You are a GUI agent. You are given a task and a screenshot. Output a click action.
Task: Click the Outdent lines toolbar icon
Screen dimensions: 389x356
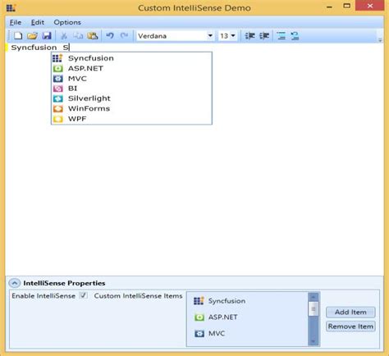point(264,36)
